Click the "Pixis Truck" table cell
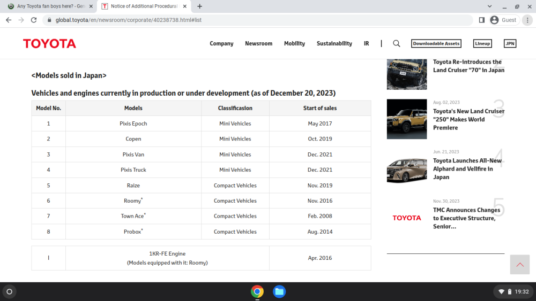This screenshot has height=301, width=536. coord(133,170)
